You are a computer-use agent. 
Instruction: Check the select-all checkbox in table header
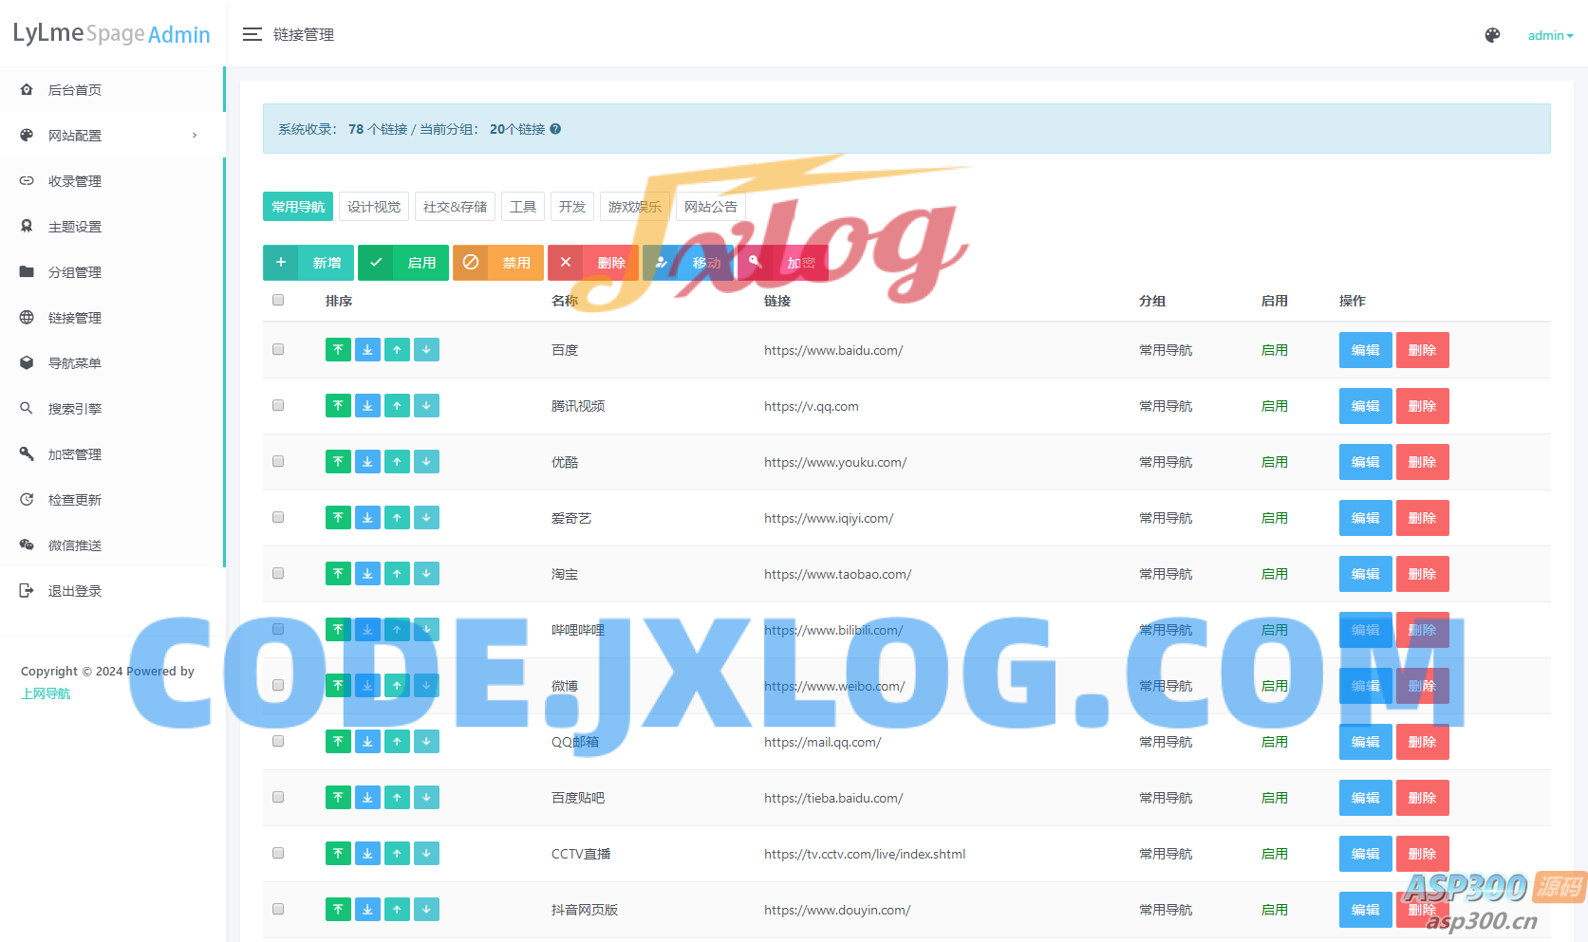pyautogui.click(x=278, y=300)
